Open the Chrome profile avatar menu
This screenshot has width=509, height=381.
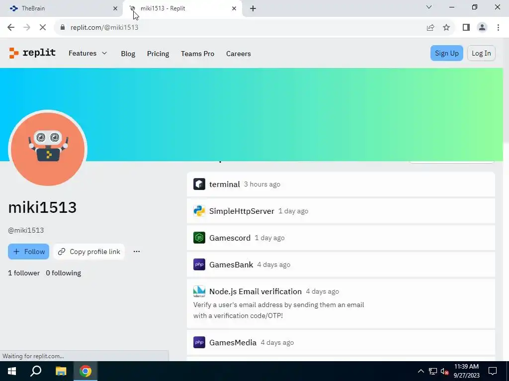pyautogui.click(x=482, y=27)
